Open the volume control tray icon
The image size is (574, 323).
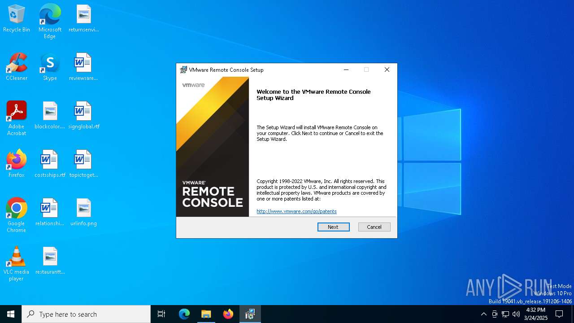516,314
